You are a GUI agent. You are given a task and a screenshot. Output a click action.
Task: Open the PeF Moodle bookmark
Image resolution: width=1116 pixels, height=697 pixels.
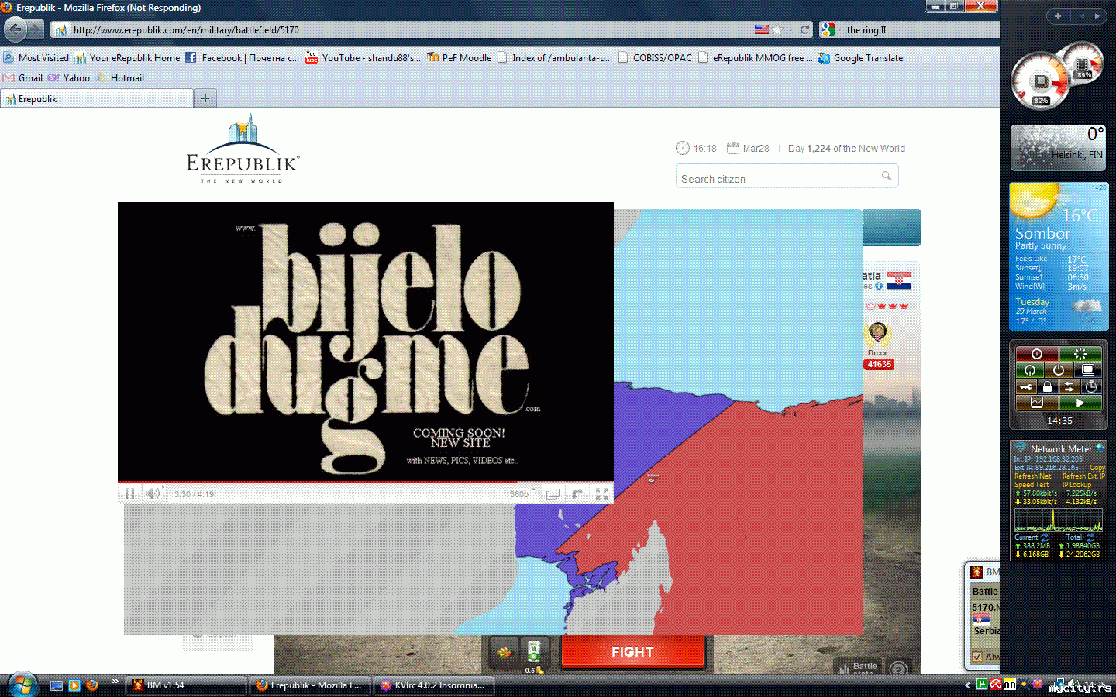tap(460, 57)
